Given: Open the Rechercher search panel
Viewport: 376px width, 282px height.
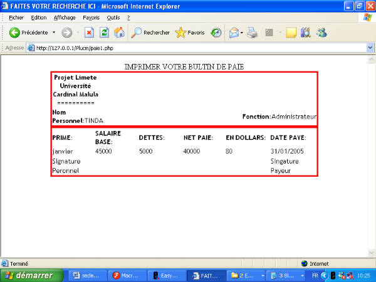Looking at the screenshot, I should (x=150, y=33).
